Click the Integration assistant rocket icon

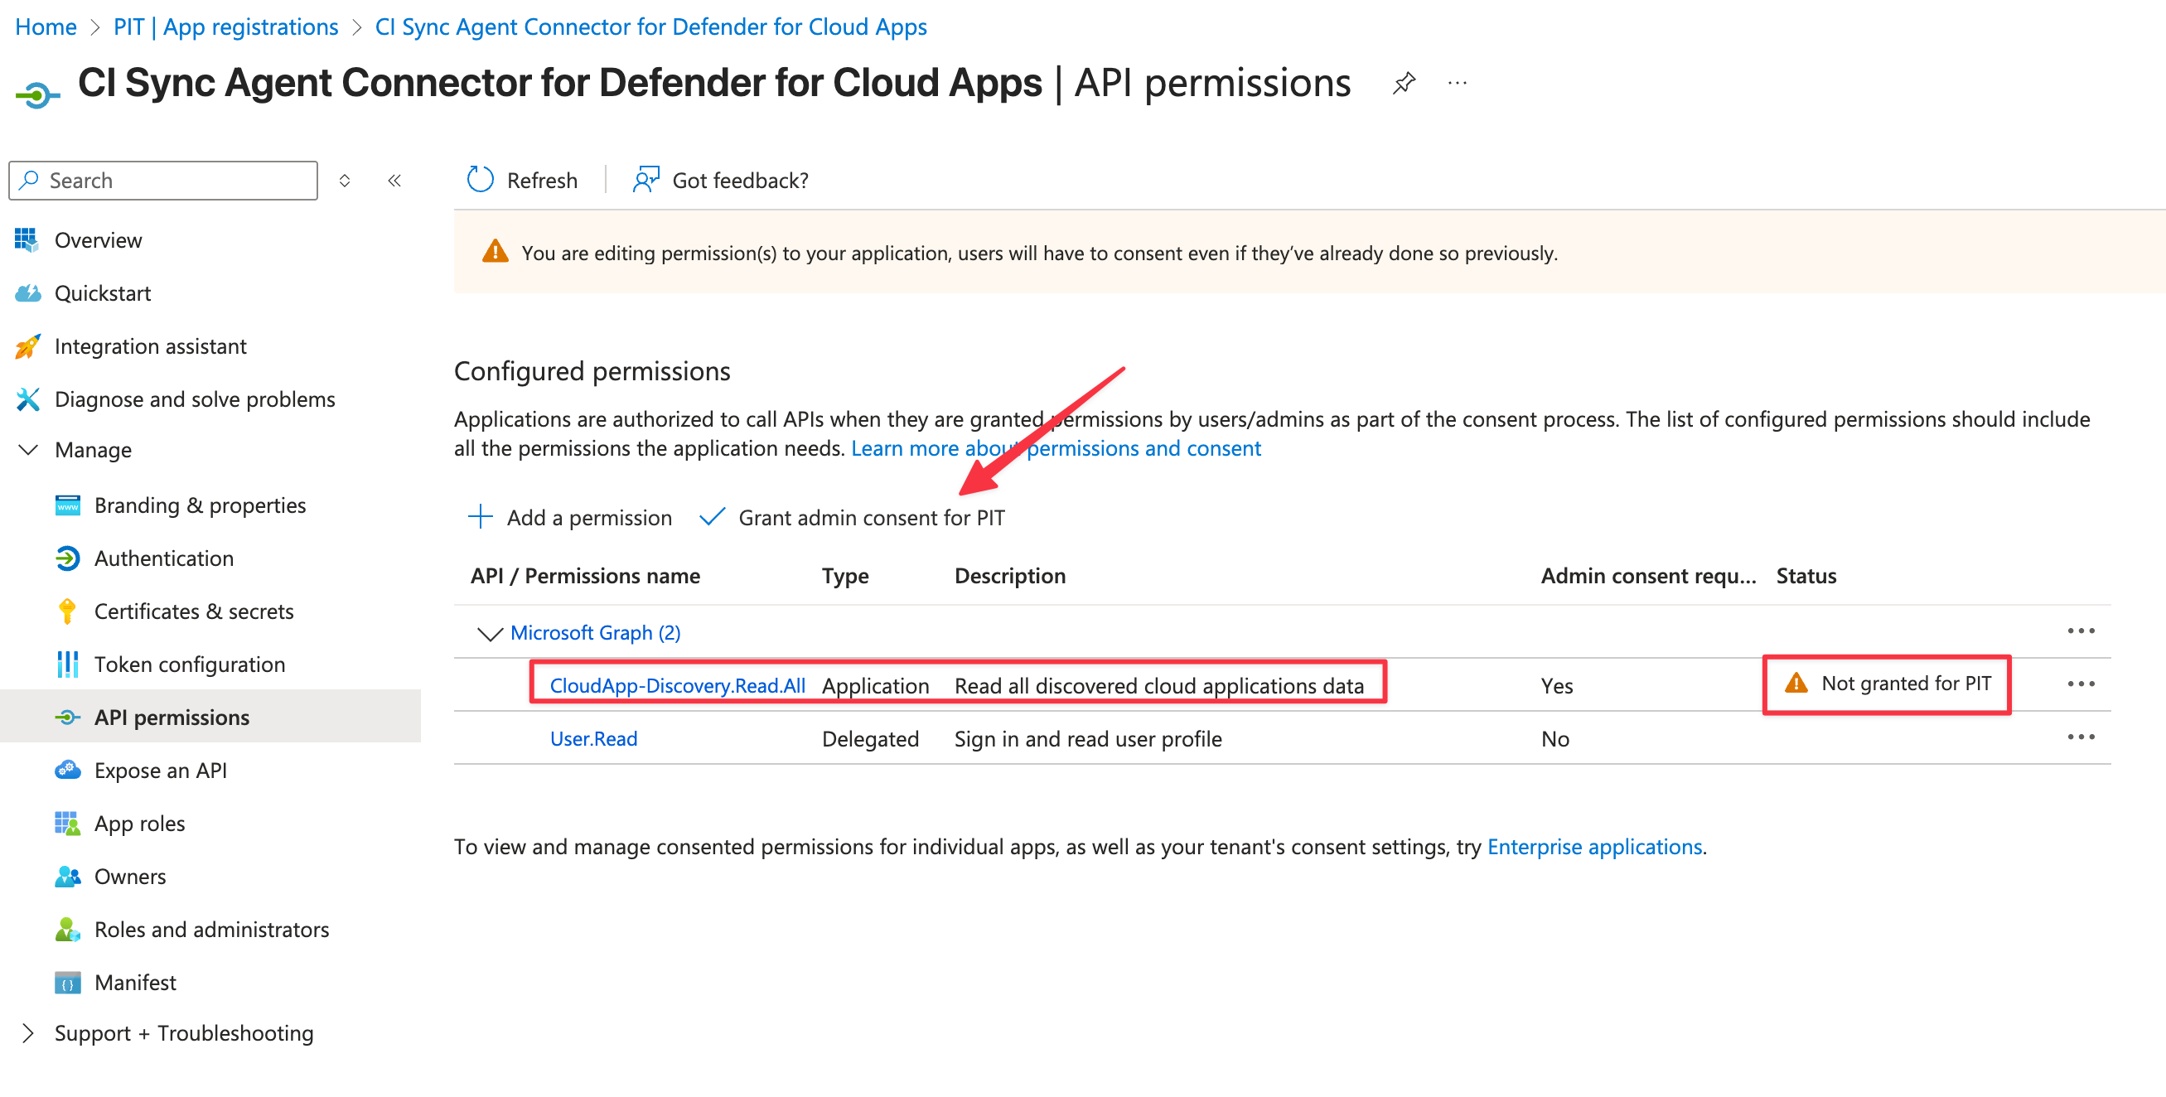pyautogui.click(x=27, y=346)
